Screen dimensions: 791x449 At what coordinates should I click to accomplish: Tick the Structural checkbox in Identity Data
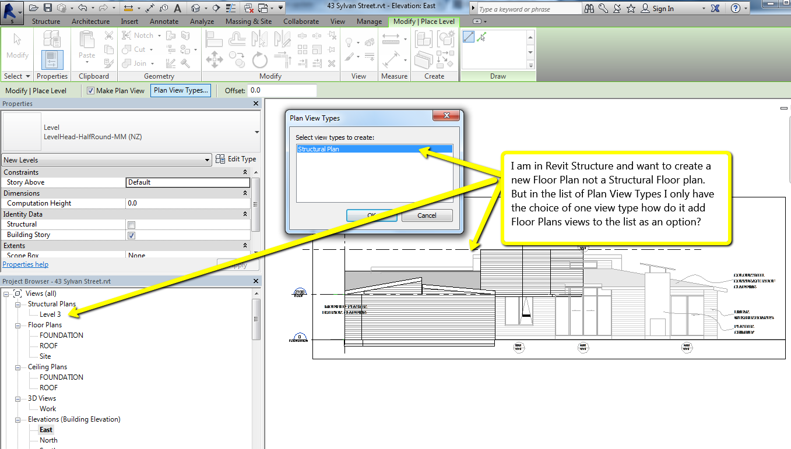[132, 225]
